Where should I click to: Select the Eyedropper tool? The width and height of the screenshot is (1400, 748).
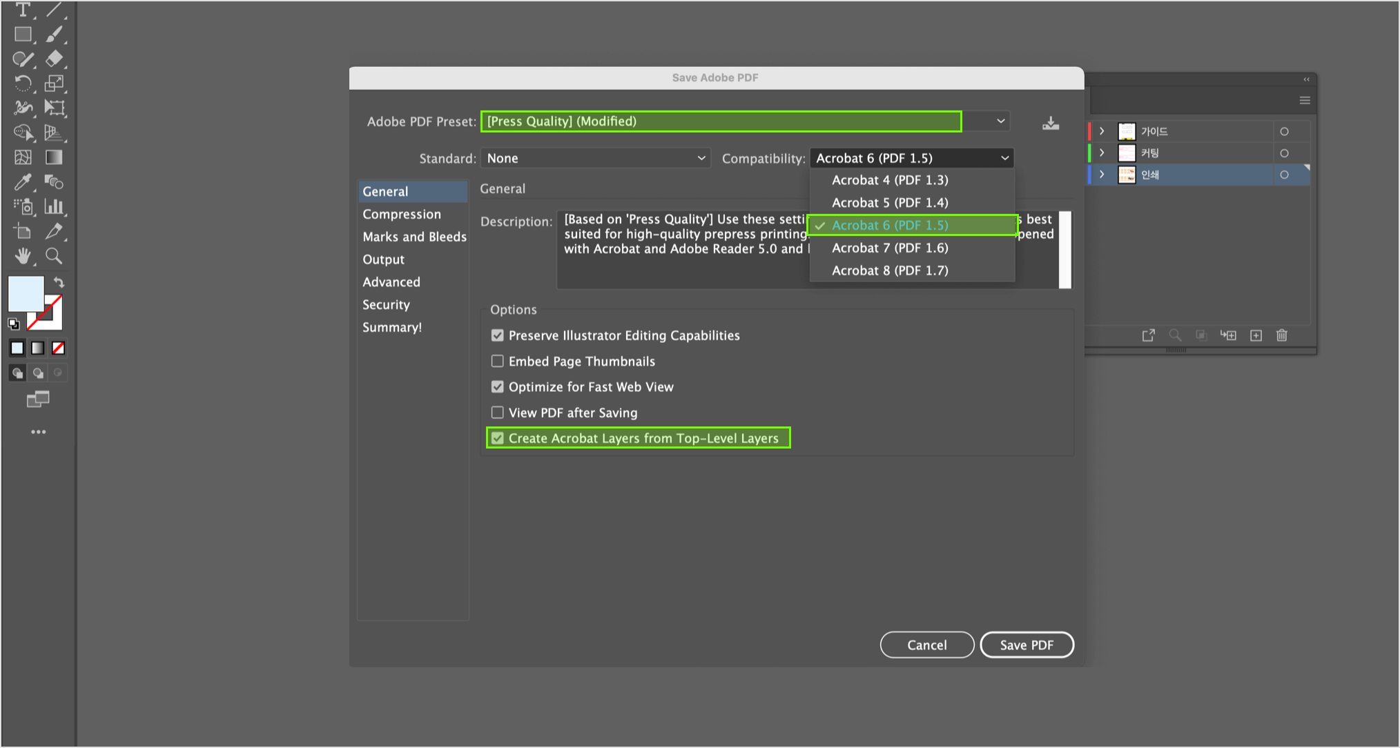point(23,181)
